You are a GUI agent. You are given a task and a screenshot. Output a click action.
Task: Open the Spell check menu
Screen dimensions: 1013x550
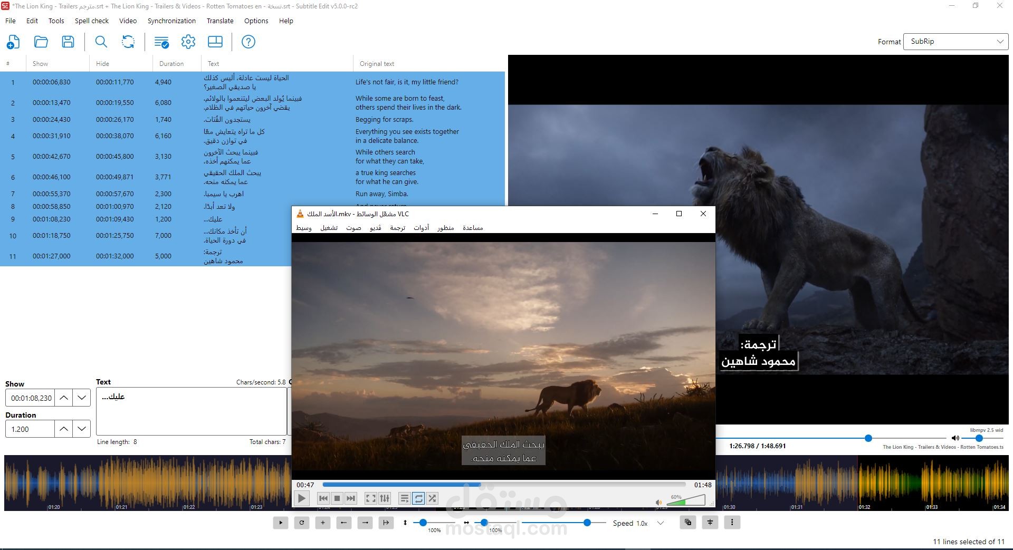(92, 21)
